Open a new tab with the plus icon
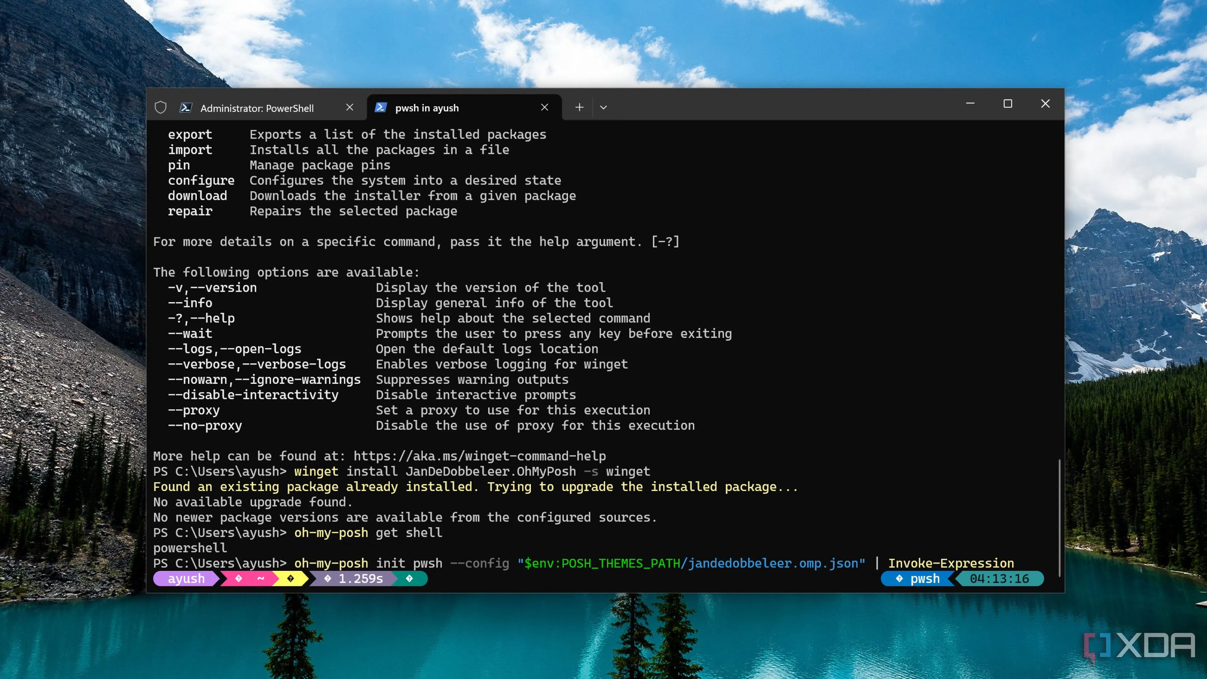The height and width of the screenshot is (679, 1207). (579, 107)
